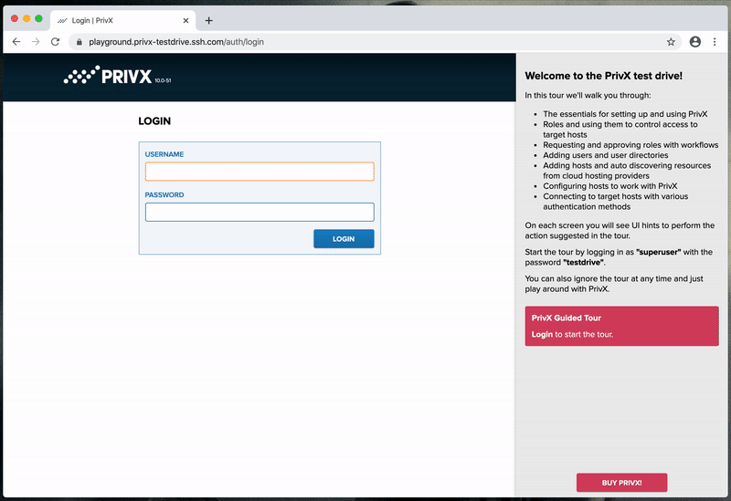The image size is (731, 501).
Task: Focus the Password input field
Action: click(260, 212)
